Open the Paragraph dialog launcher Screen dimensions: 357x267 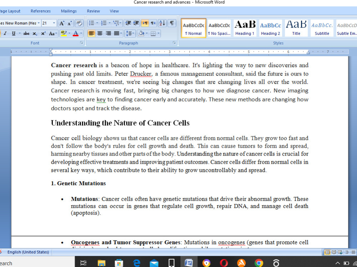pyautogui.click(x=174, y=43)
